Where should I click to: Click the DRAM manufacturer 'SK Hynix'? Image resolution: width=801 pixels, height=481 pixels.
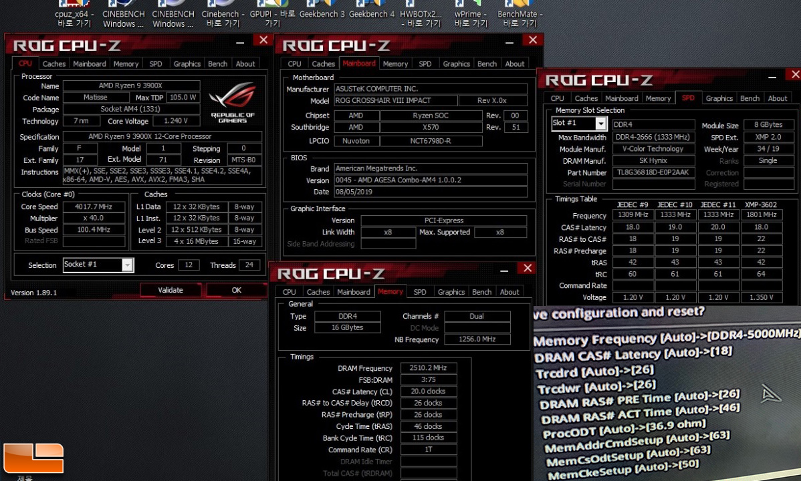tap(653, 160)
